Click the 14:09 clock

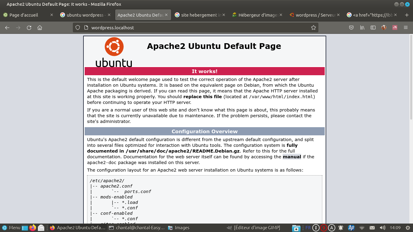[x=395, y=228]
